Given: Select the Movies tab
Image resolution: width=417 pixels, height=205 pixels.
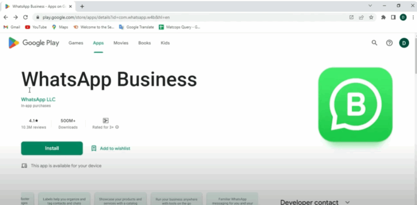Looking at the screenshot, I should pyautogui.click(x=121, y=43).
